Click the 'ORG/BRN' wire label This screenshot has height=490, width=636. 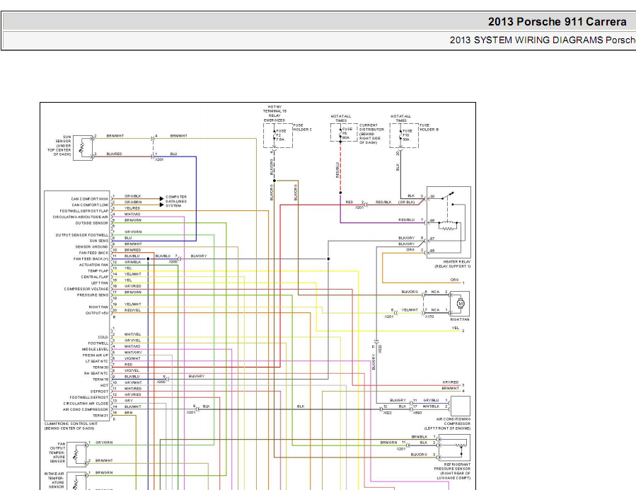133,203
